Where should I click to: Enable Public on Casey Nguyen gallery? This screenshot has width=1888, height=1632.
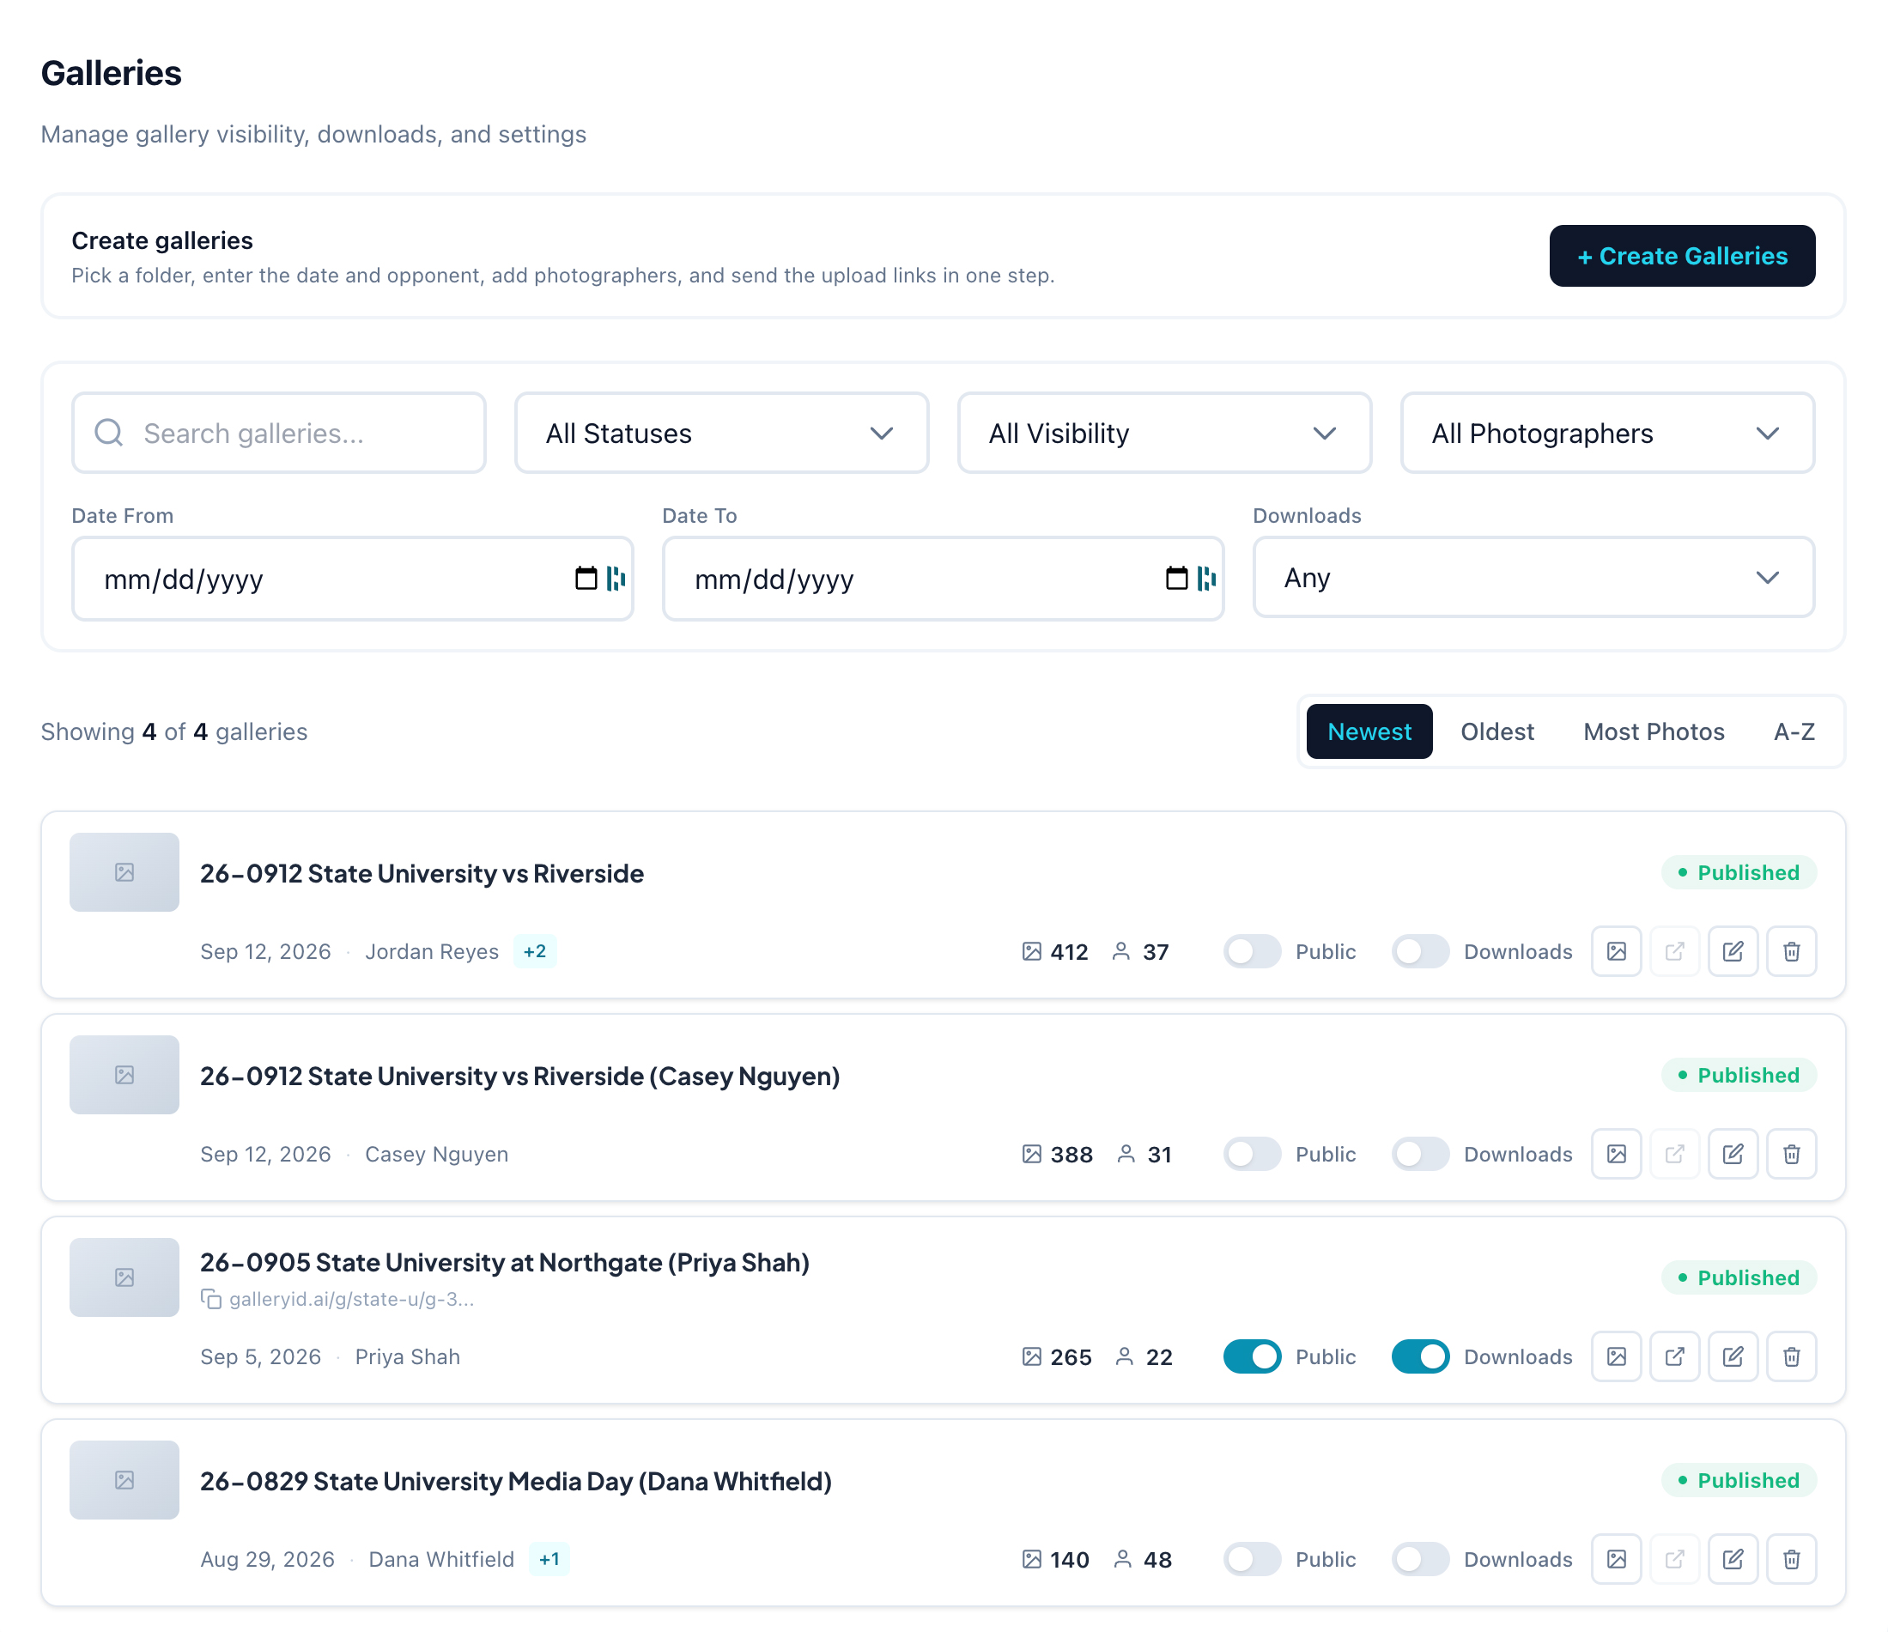click(1251, 1154)
